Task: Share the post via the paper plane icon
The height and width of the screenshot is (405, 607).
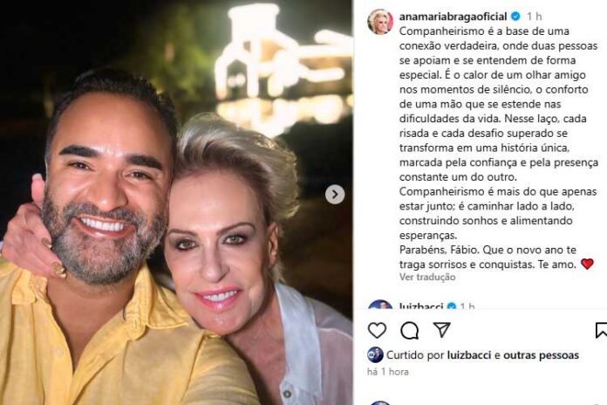Action: 441,330
